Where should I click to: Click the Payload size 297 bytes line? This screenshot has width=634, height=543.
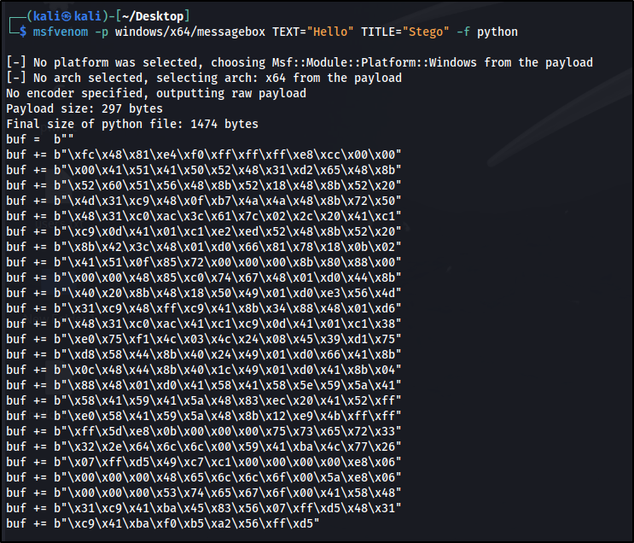(84, 108)
